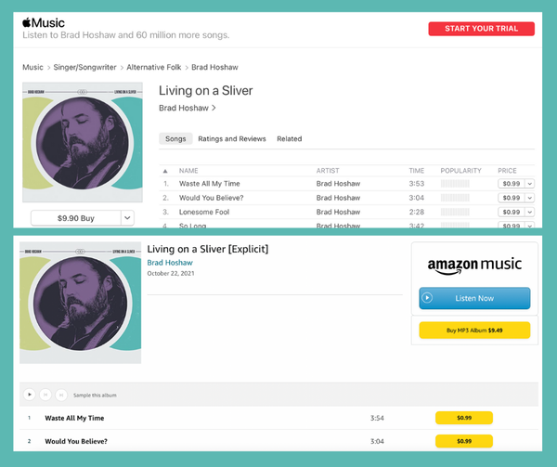Viewport: 557px width, 467px height.
Task: Click popularity bar of Lonesome Fool
Action: (455, 212)
